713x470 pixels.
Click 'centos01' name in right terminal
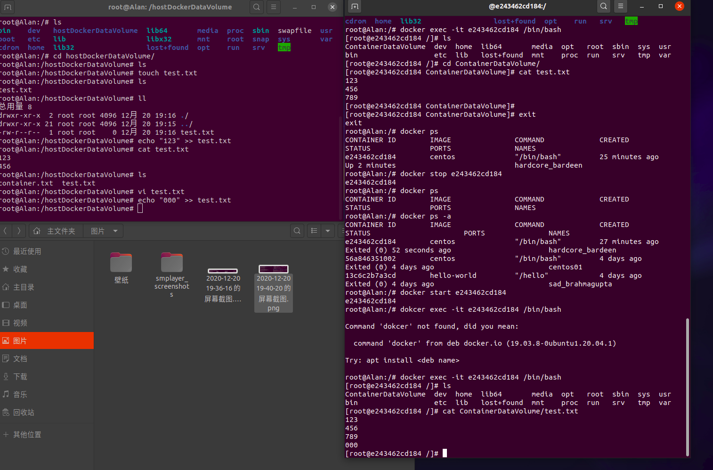coord(565,267)
